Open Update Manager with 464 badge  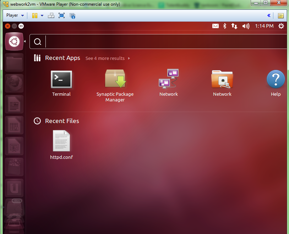click(14, 207)
